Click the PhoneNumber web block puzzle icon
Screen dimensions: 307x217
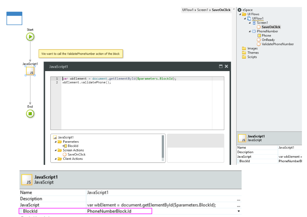254,31
